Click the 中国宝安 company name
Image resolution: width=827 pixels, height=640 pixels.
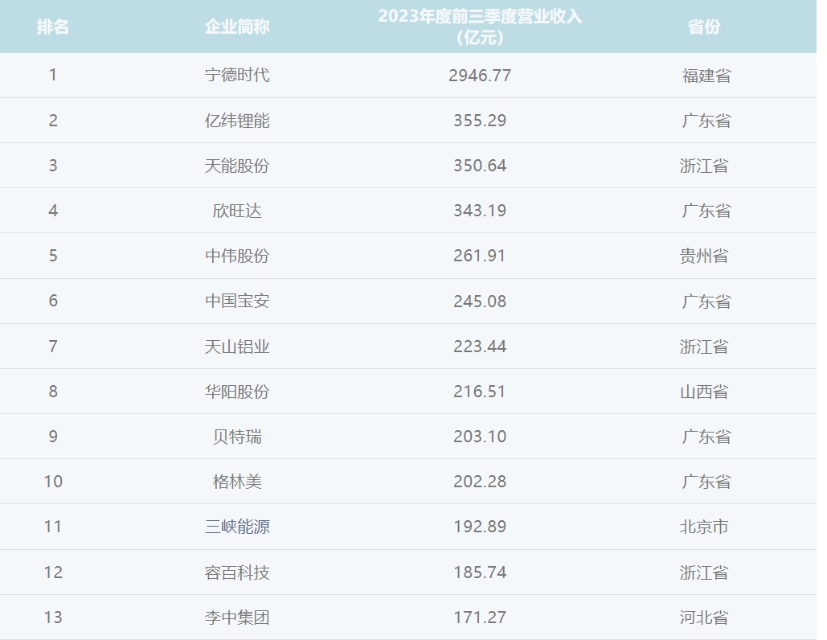click(x=237, y=301)
